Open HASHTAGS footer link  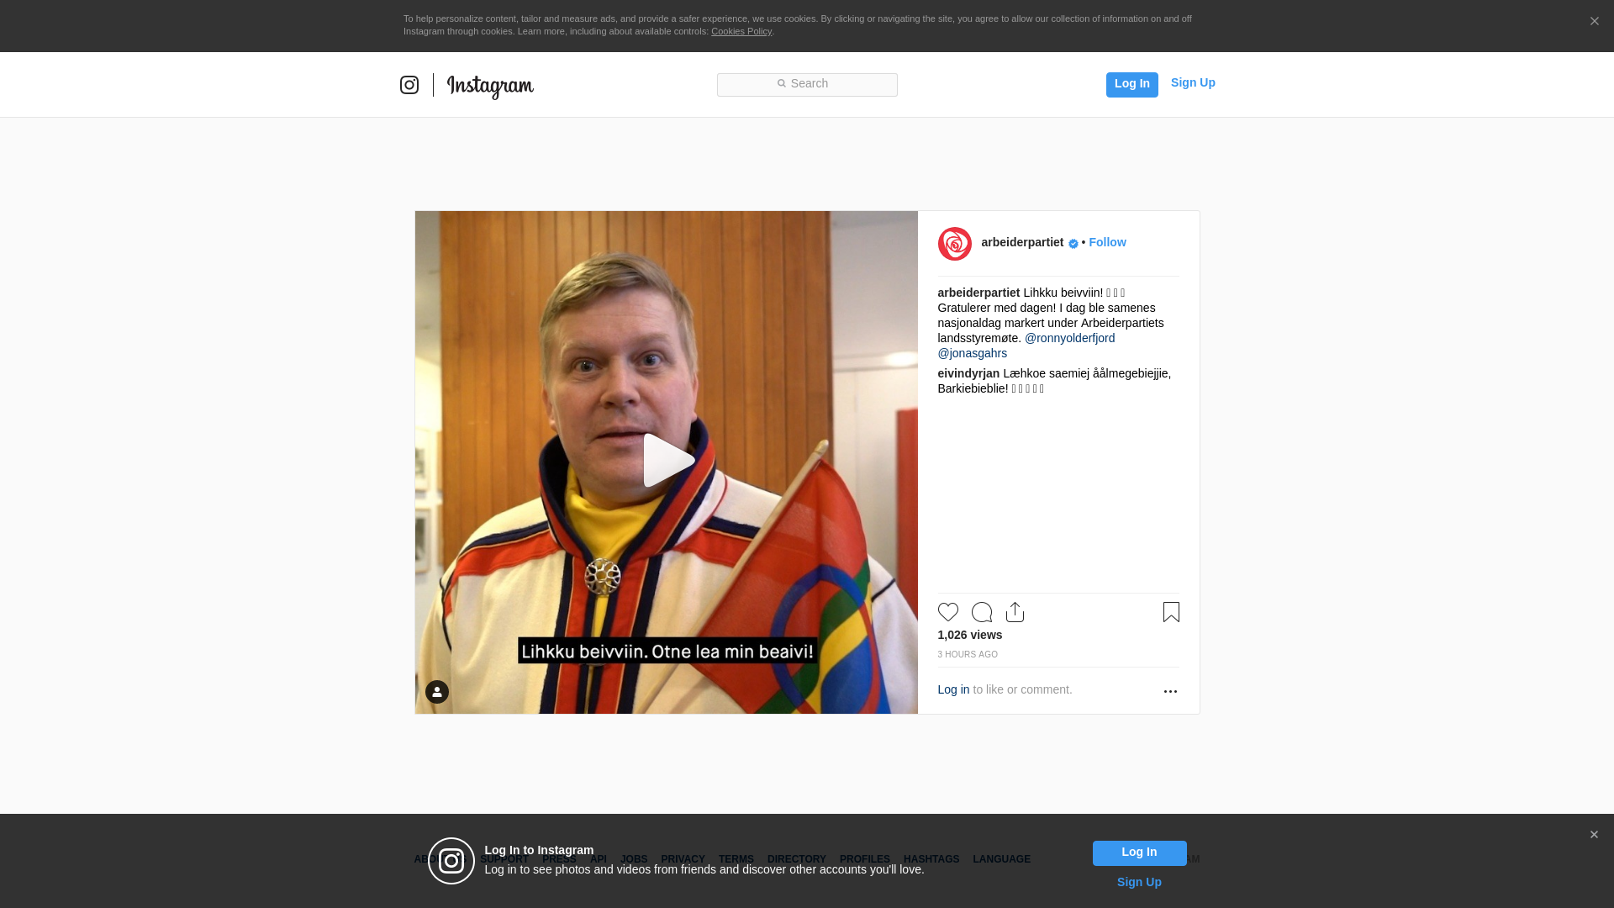931,859
